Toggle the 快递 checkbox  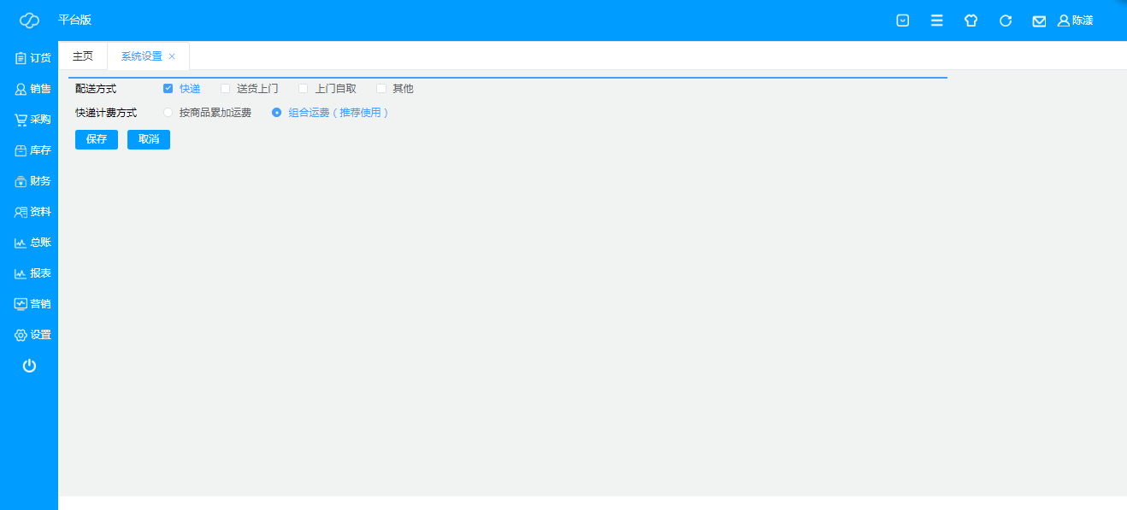(168, 88)
